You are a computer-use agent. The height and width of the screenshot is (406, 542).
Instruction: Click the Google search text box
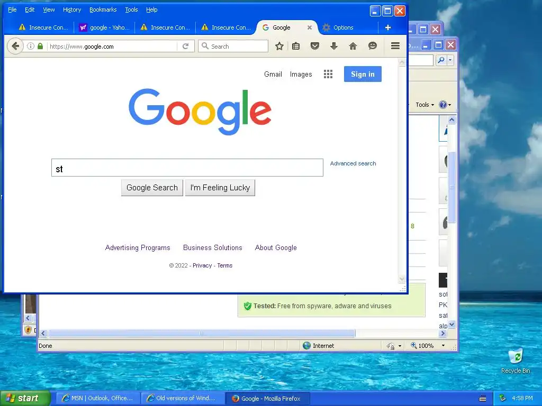coord(187,168)
